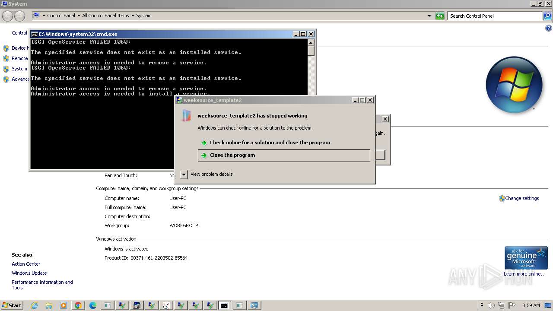
Task: Click the Search Control Panel field
Action: tap(495, 16)
